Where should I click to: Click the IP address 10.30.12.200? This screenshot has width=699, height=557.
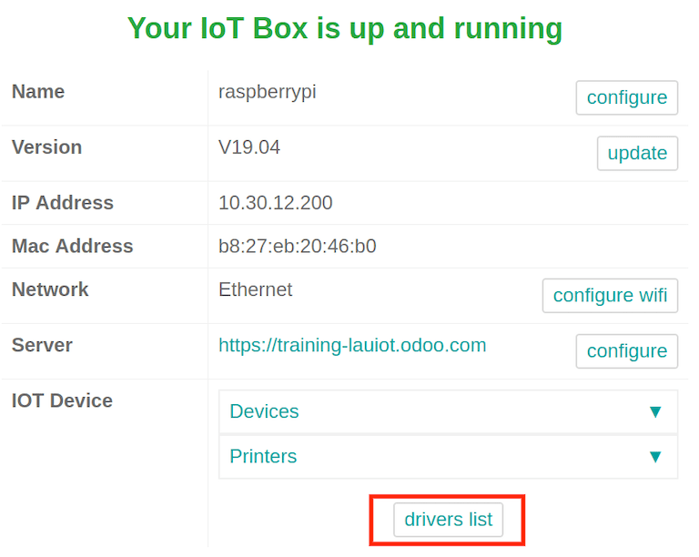click(275, 203)
